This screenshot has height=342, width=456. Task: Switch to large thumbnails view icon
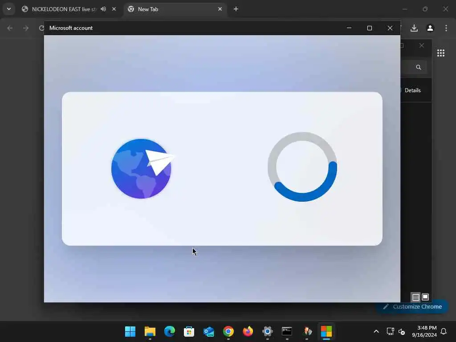pos(425,297)
